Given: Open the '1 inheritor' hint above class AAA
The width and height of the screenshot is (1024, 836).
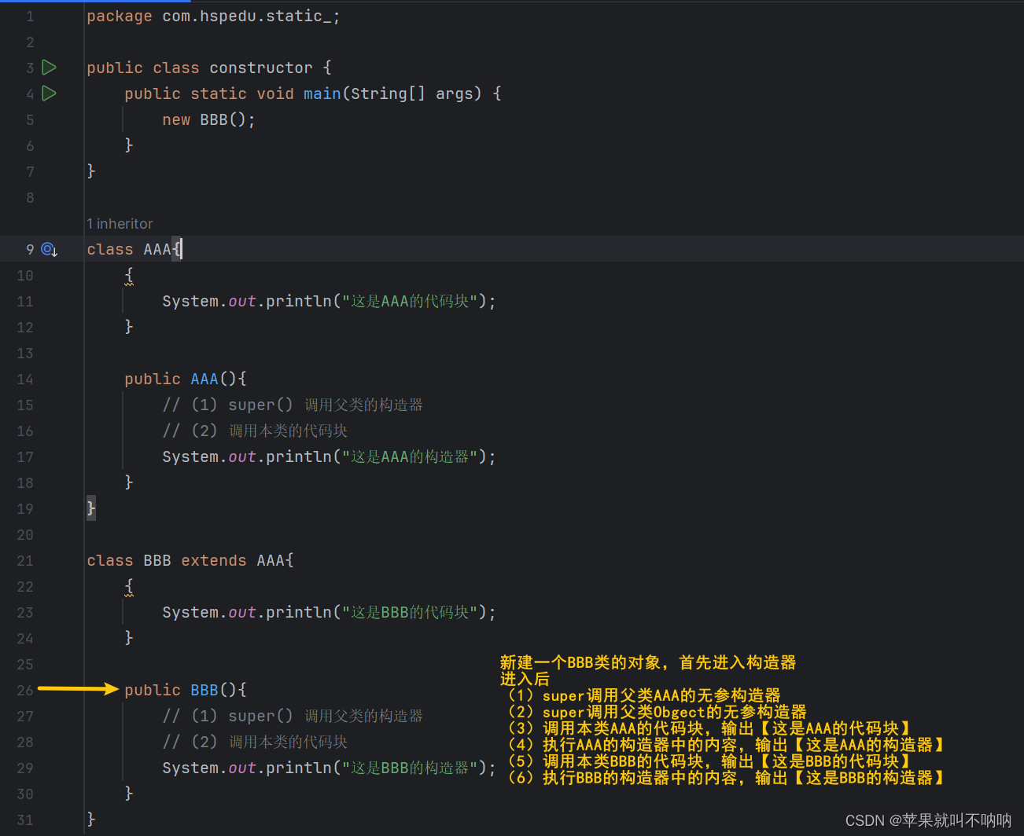Looking at the screenshot, I should 120,224.
